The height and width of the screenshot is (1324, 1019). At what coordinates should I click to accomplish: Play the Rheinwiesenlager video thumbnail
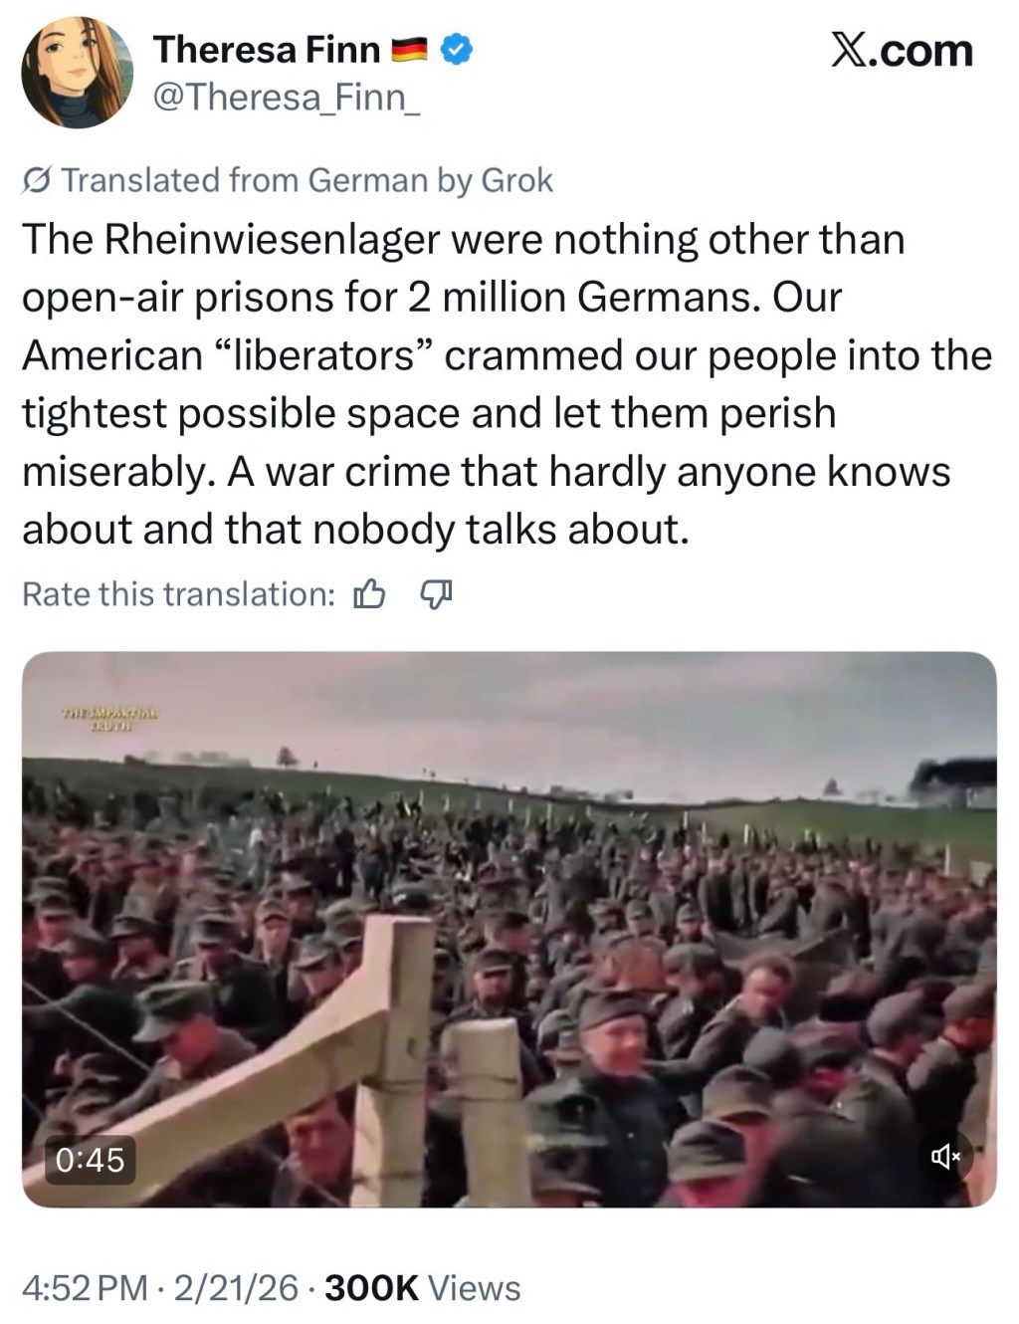click(509, 929)
